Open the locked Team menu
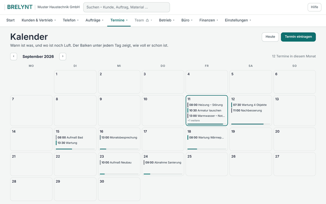This screenshot has height=204, width=326. [143, 20]
